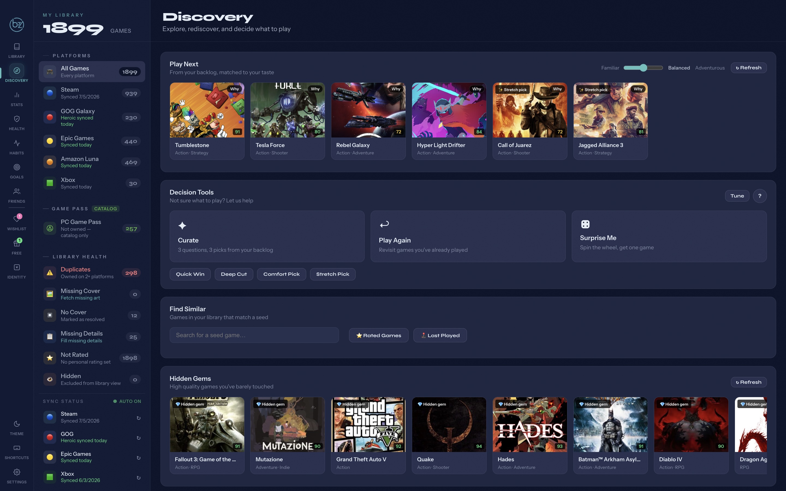Open the Wishlist heart icon
This screenshot has height=491, width=786.
pos(17,218)
